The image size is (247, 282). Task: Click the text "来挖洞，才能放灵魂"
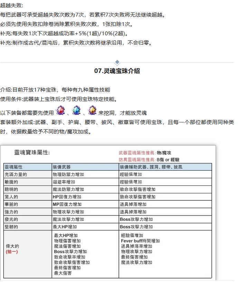click(x=122, y=113)
